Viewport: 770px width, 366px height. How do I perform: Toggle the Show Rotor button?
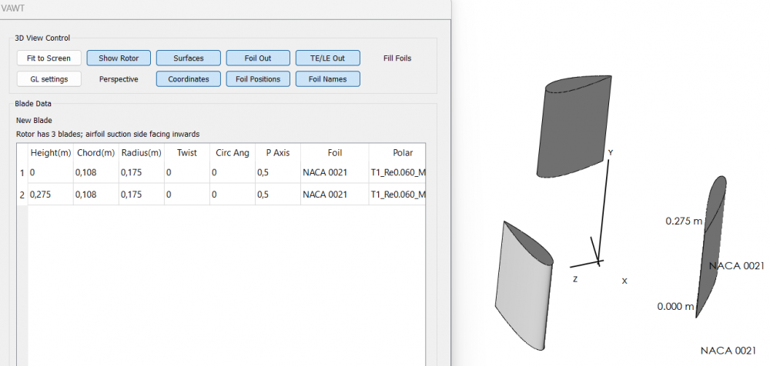tap(119, 58)
